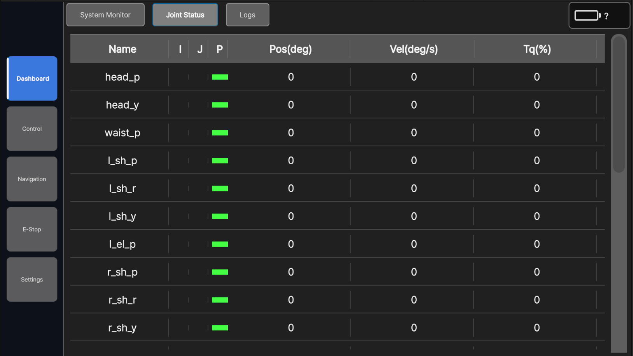Open the Logs tab

pos(247,15)
